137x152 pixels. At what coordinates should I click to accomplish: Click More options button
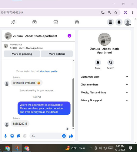click(57, 54)
